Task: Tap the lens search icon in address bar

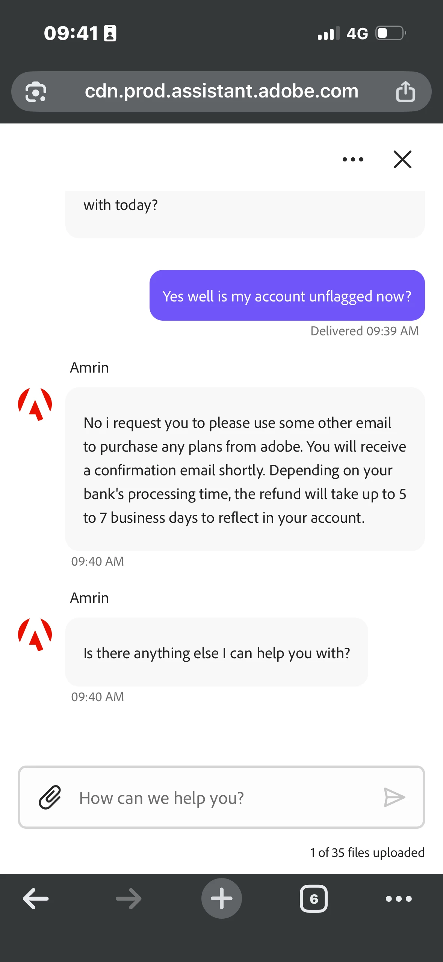Action: [36, 91]
